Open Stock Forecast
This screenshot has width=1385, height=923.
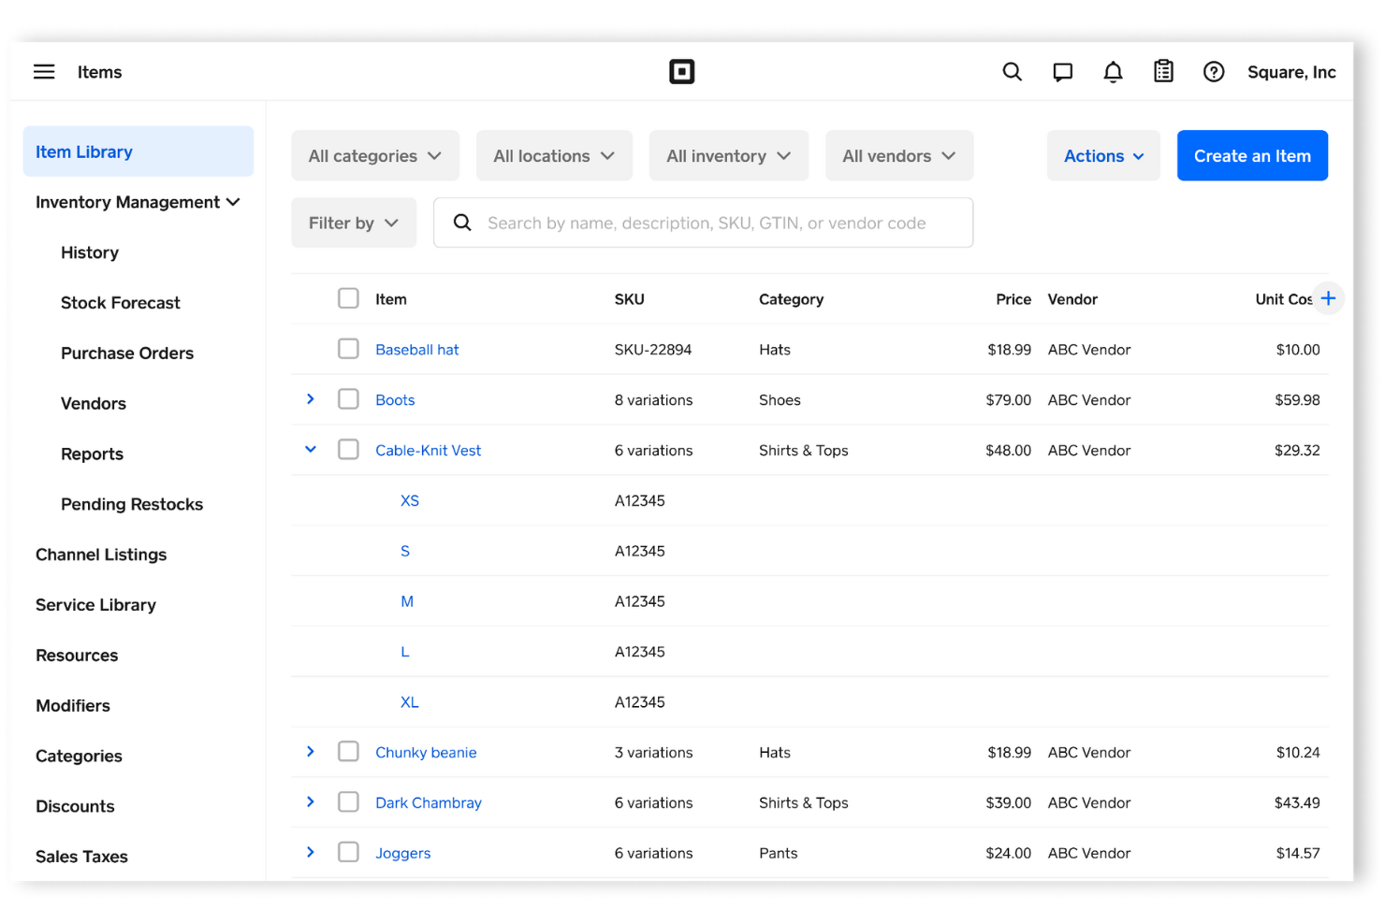(121, 303)
